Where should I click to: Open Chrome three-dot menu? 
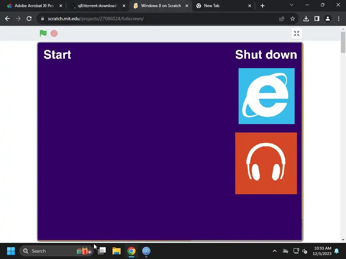(x=339, y=19)
